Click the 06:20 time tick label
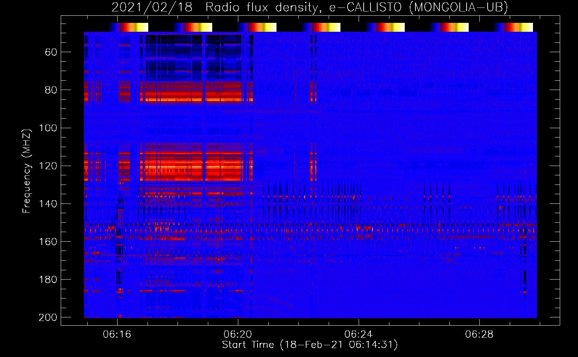 [x=238, y=335]
